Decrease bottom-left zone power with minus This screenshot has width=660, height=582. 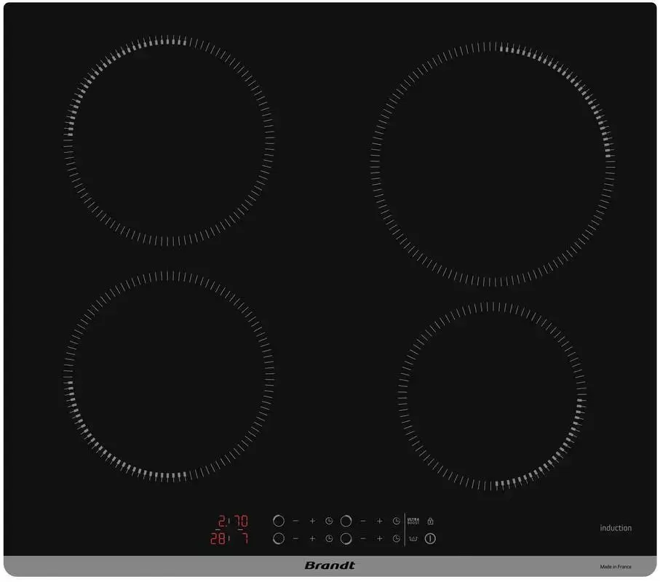(x=295, y=539)
